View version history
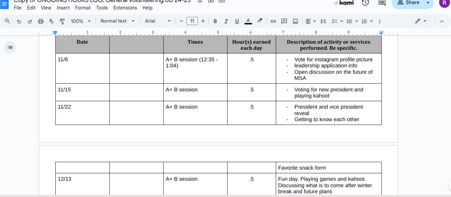Screen dimensions: 451x197 click(365, 3)
